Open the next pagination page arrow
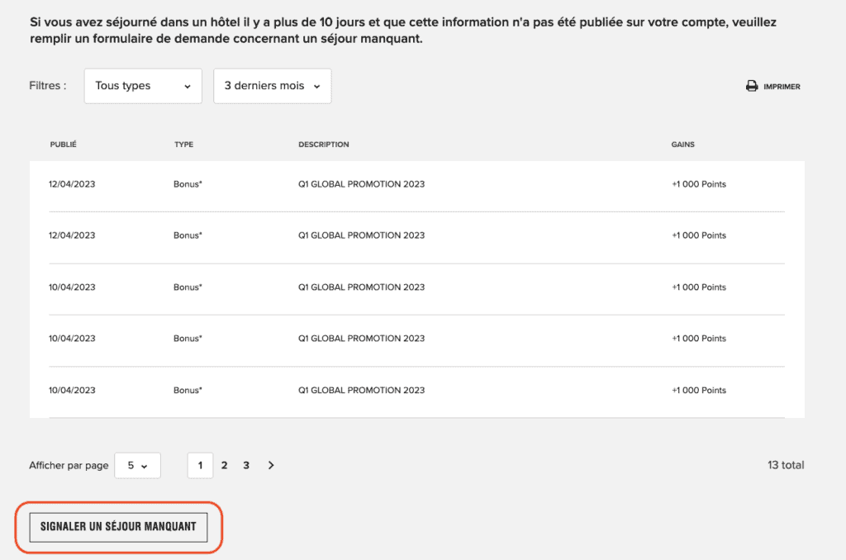 271,465
